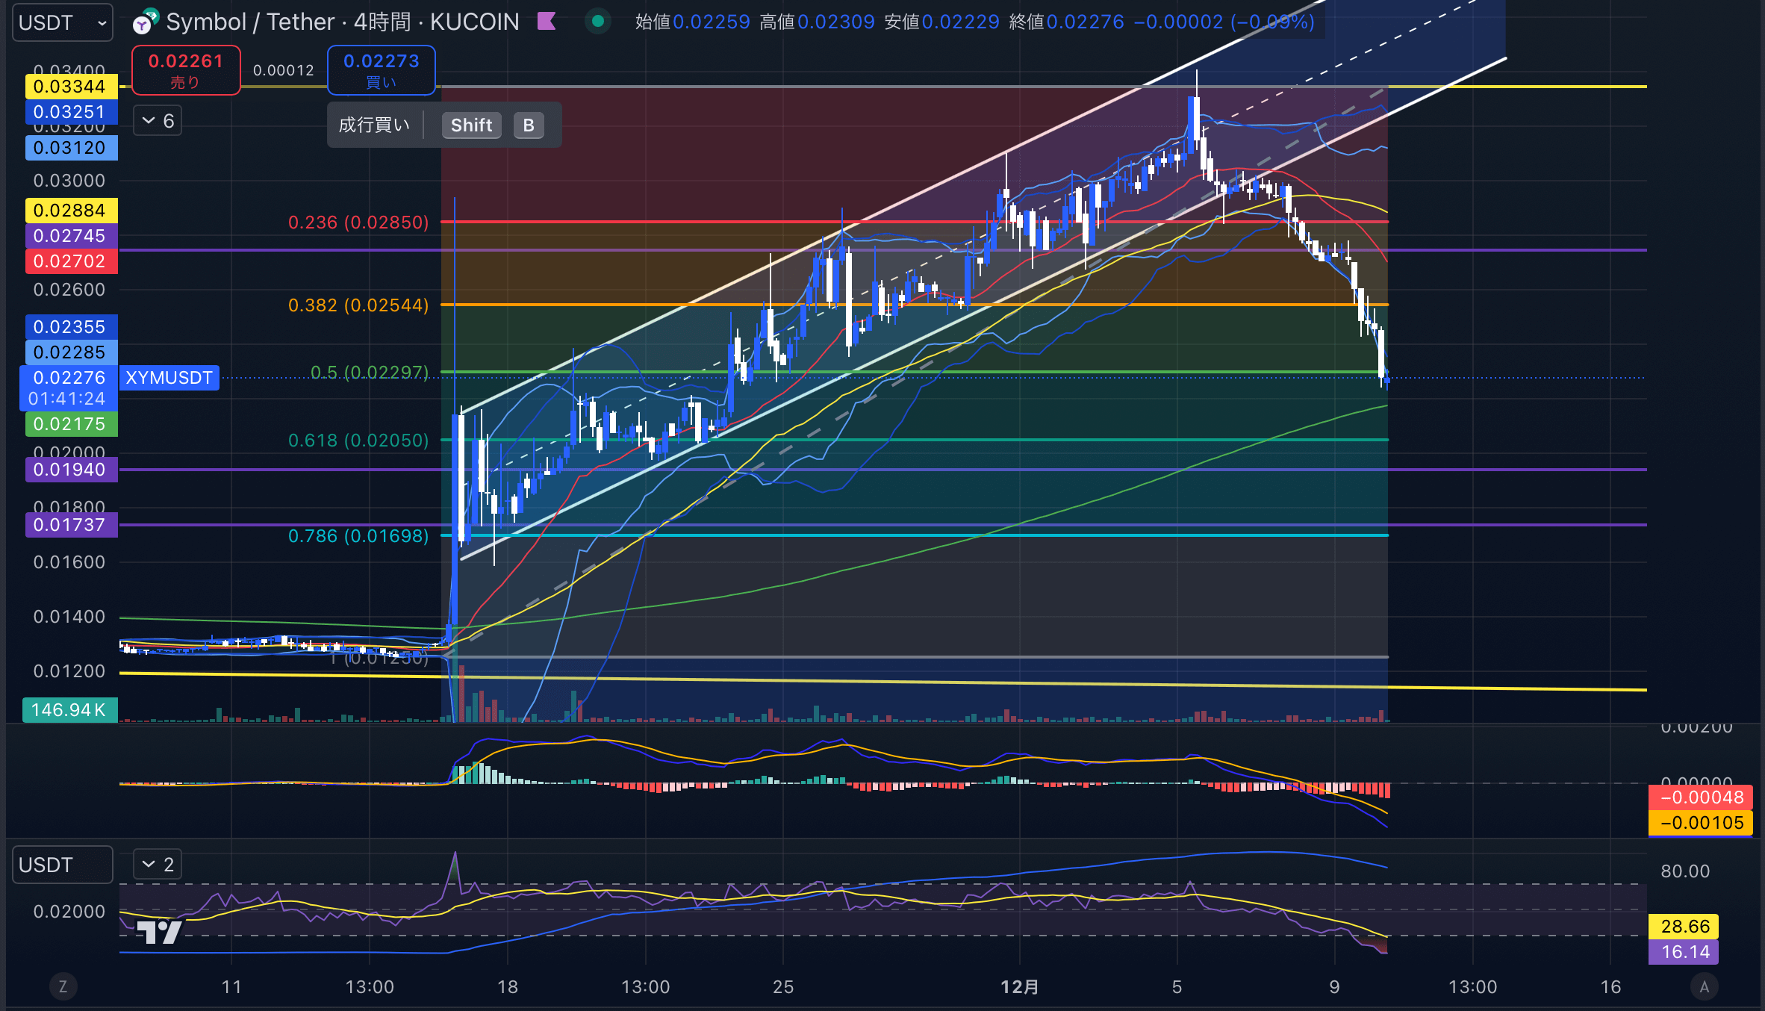Select the blue 0.02355 price label
This screenshot has width=1765, height=1011.
[x=71, y=327]
